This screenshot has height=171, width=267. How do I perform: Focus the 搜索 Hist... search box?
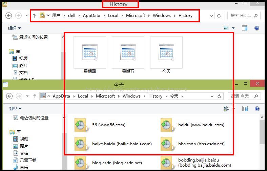coord(244,16)
